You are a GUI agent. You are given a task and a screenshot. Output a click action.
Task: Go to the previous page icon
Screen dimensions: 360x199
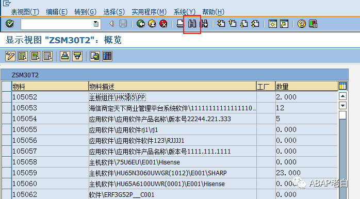[233, 24]
